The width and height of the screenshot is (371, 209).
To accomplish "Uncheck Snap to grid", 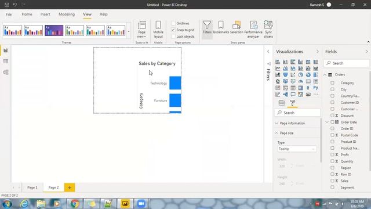I will point(173,30).
